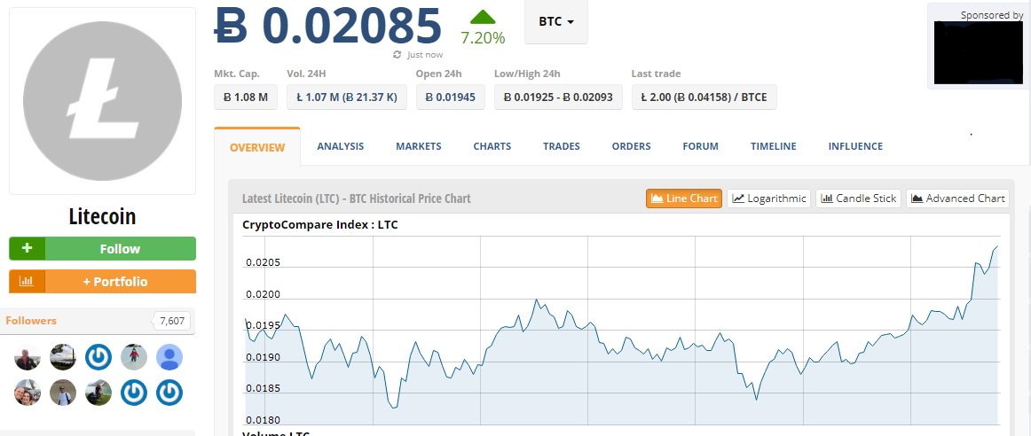Click the refresh icon next to Just now
The height and width of the screenshot is (436, 1031).
(x=397, y=55)
